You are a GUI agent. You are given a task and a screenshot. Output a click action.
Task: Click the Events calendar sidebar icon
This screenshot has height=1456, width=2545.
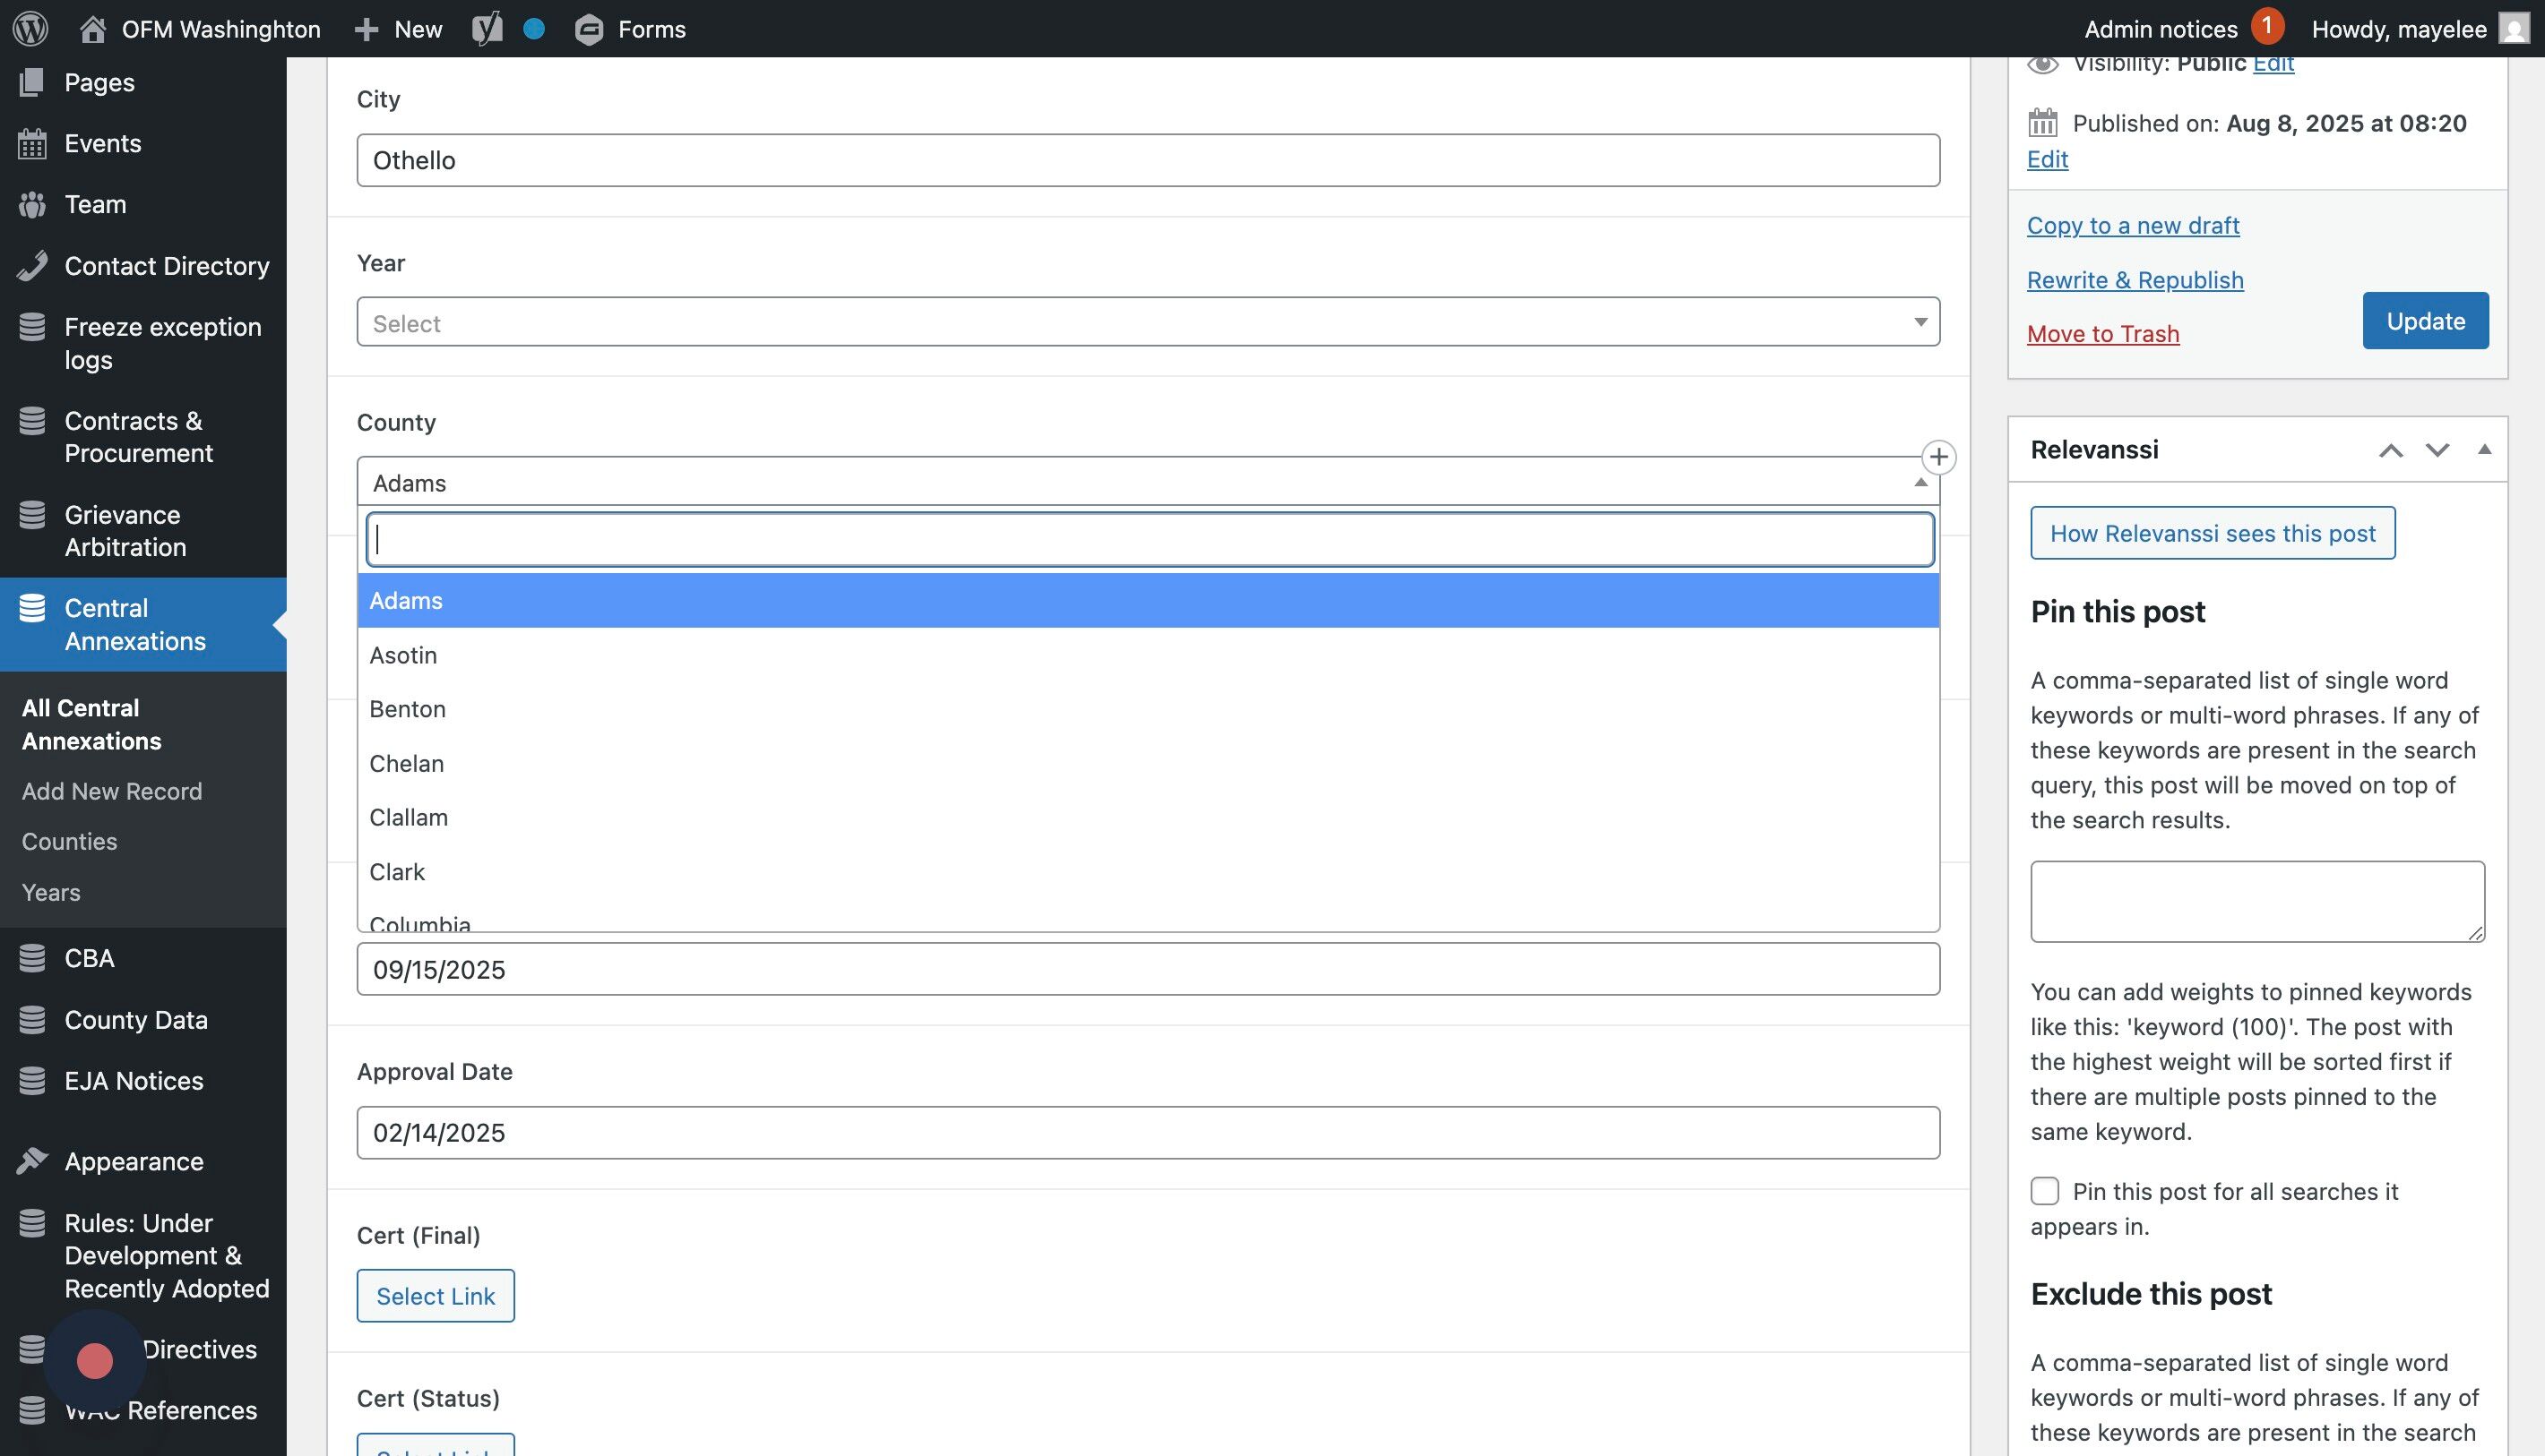[32, 144]
